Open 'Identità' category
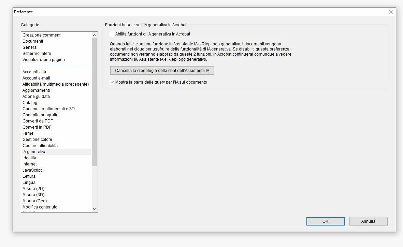The height and width of the screenshot is (247, 403). coord(29,158)
